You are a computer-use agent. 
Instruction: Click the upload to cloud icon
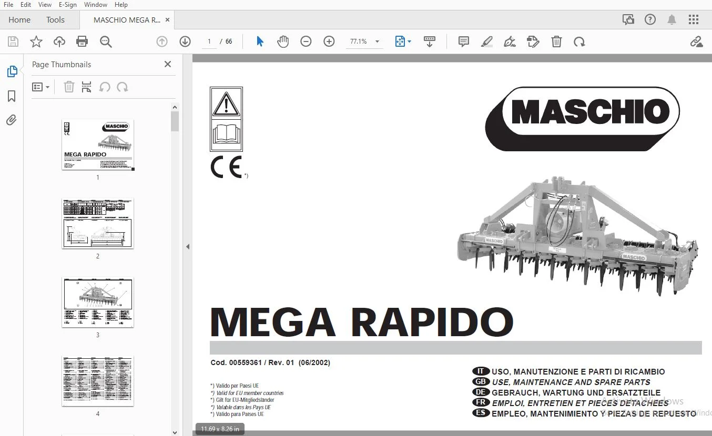pos(59,41)
